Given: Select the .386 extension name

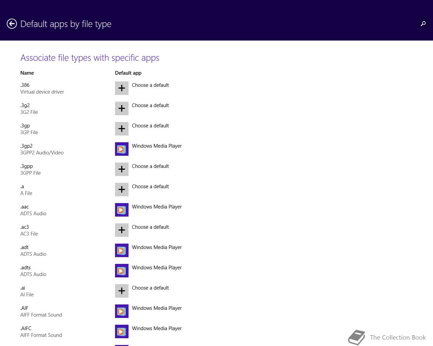Looking at the screenshot, I should [x=25, y=85].
